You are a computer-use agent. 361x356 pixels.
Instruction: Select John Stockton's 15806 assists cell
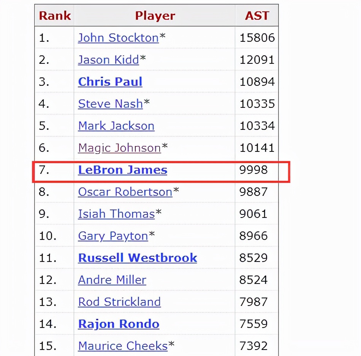pyautogui.click(x=257, y=38)
